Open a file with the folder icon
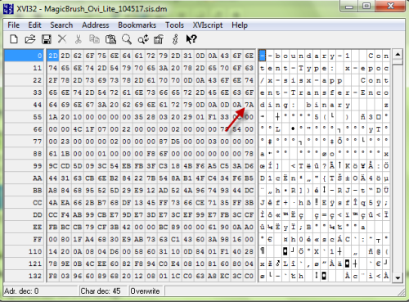This screenshot has width=409, height=302. click(30, 39)
